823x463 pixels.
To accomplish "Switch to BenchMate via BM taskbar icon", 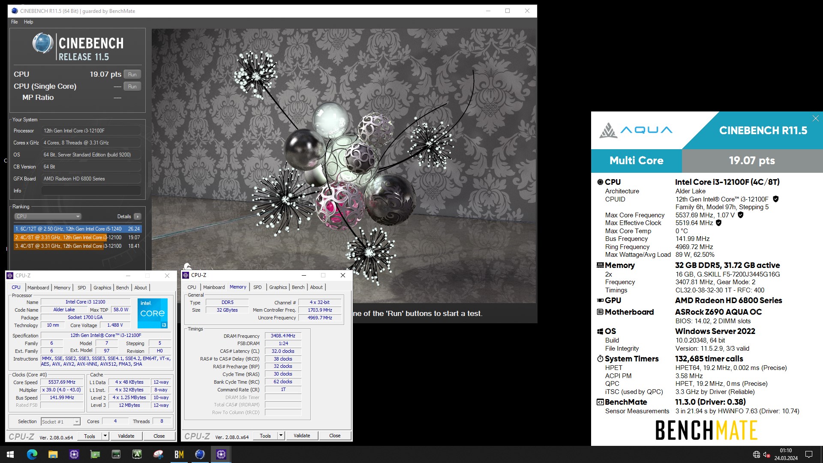I will (179, 454).
